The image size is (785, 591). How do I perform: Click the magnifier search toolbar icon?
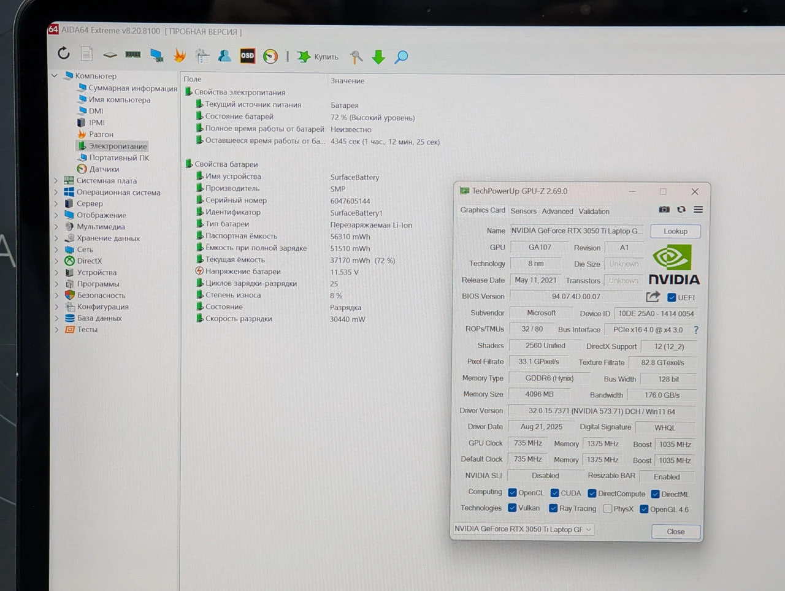tap(401, 57)
